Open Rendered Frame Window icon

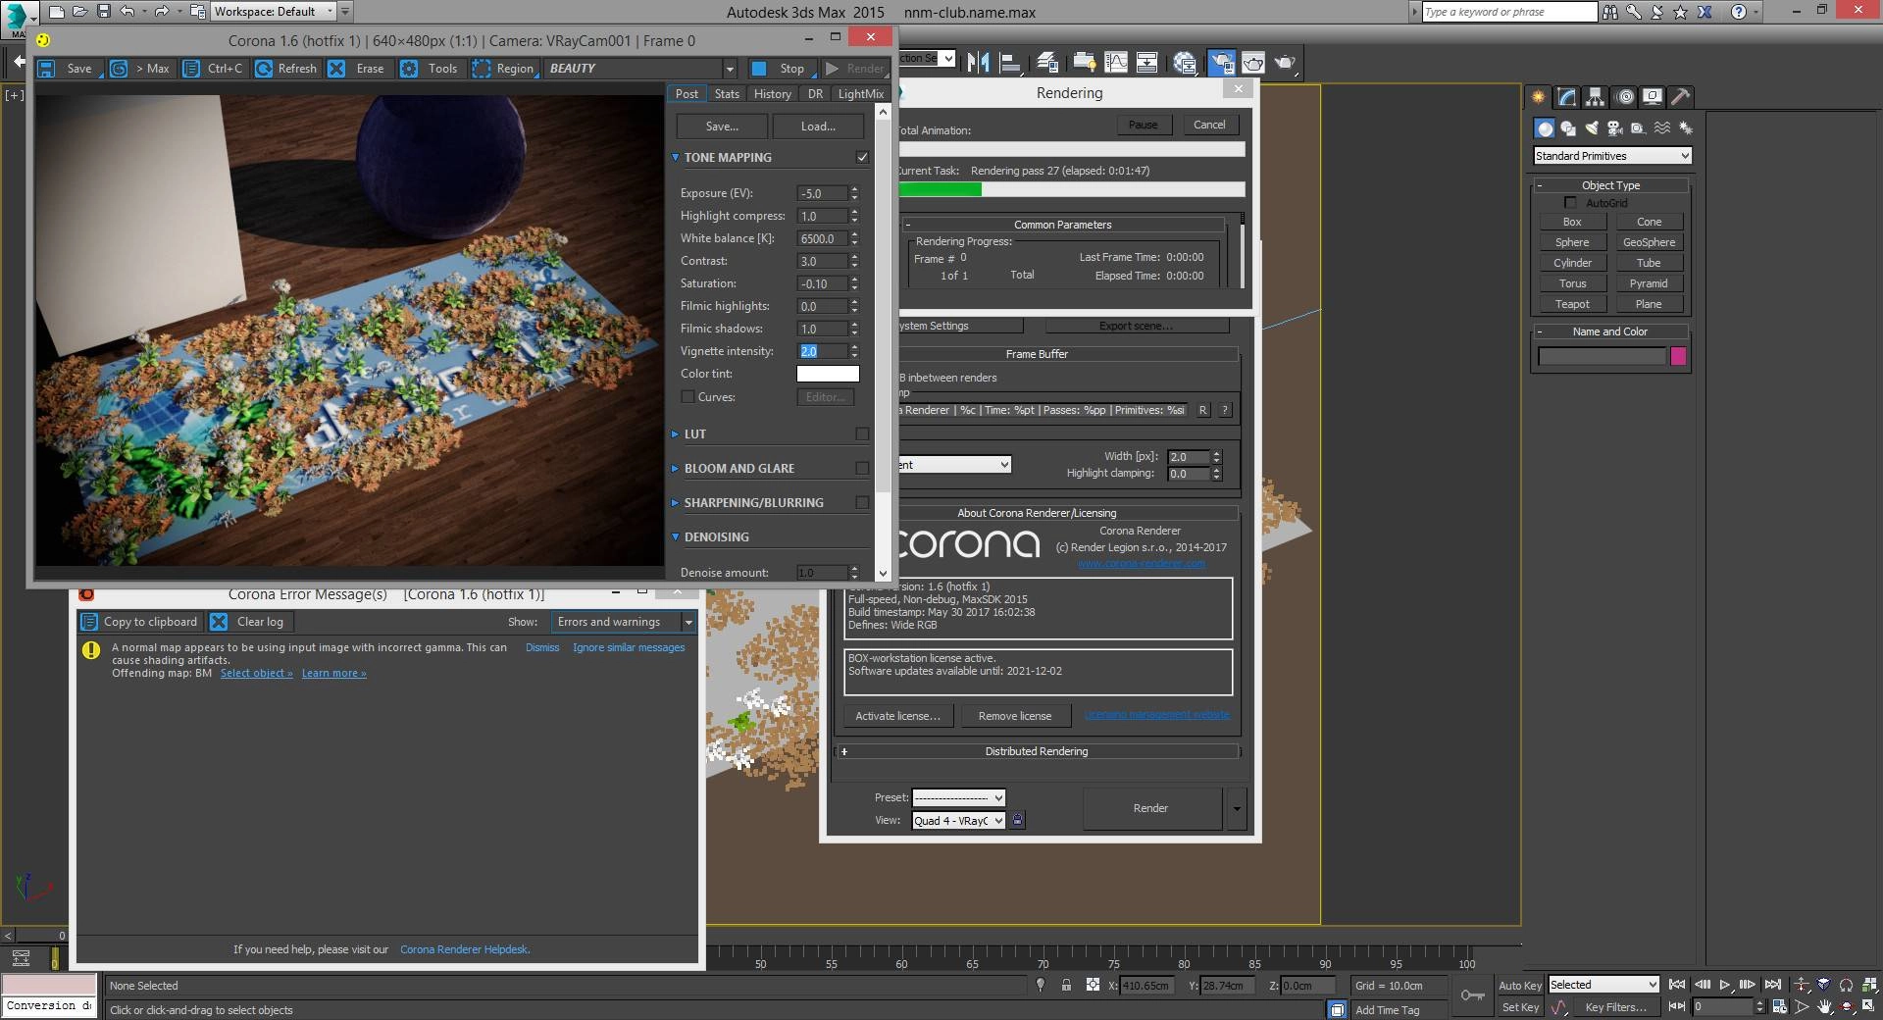1253,63
